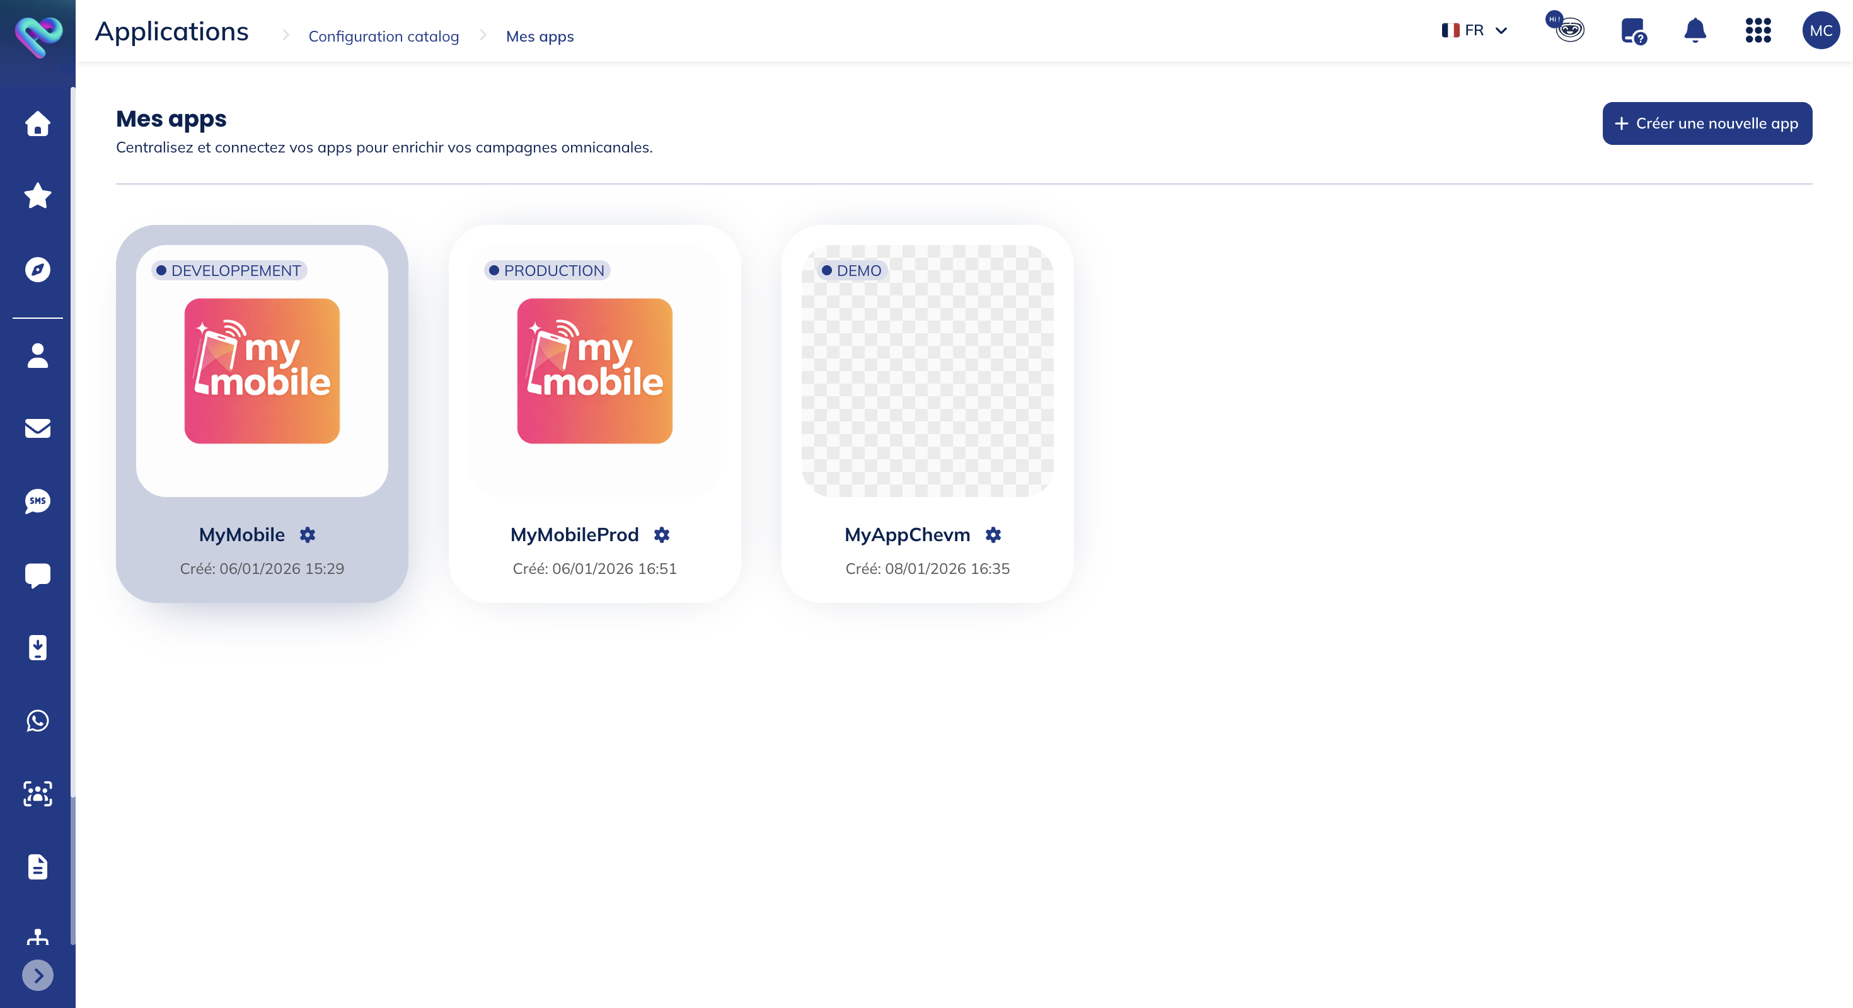Image resolution: width=1853 pixels, height=1008 pixels.
Task: Open the compass discover icon in sidebar
Action: pyautogui.click(x=37, y=270)
